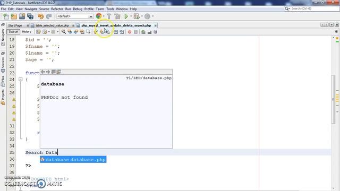This screenshot has width=340, height=191.
Task: Close the php_mysql_insert_update_delete_search.php tab
Action: [x=156, y=25]
